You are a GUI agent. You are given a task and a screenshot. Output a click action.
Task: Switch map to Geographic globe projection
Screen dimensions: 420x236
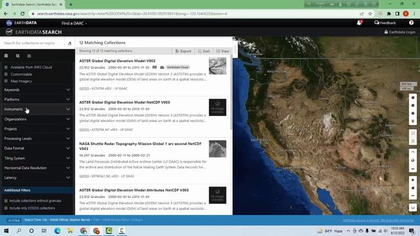coord(413,161)
